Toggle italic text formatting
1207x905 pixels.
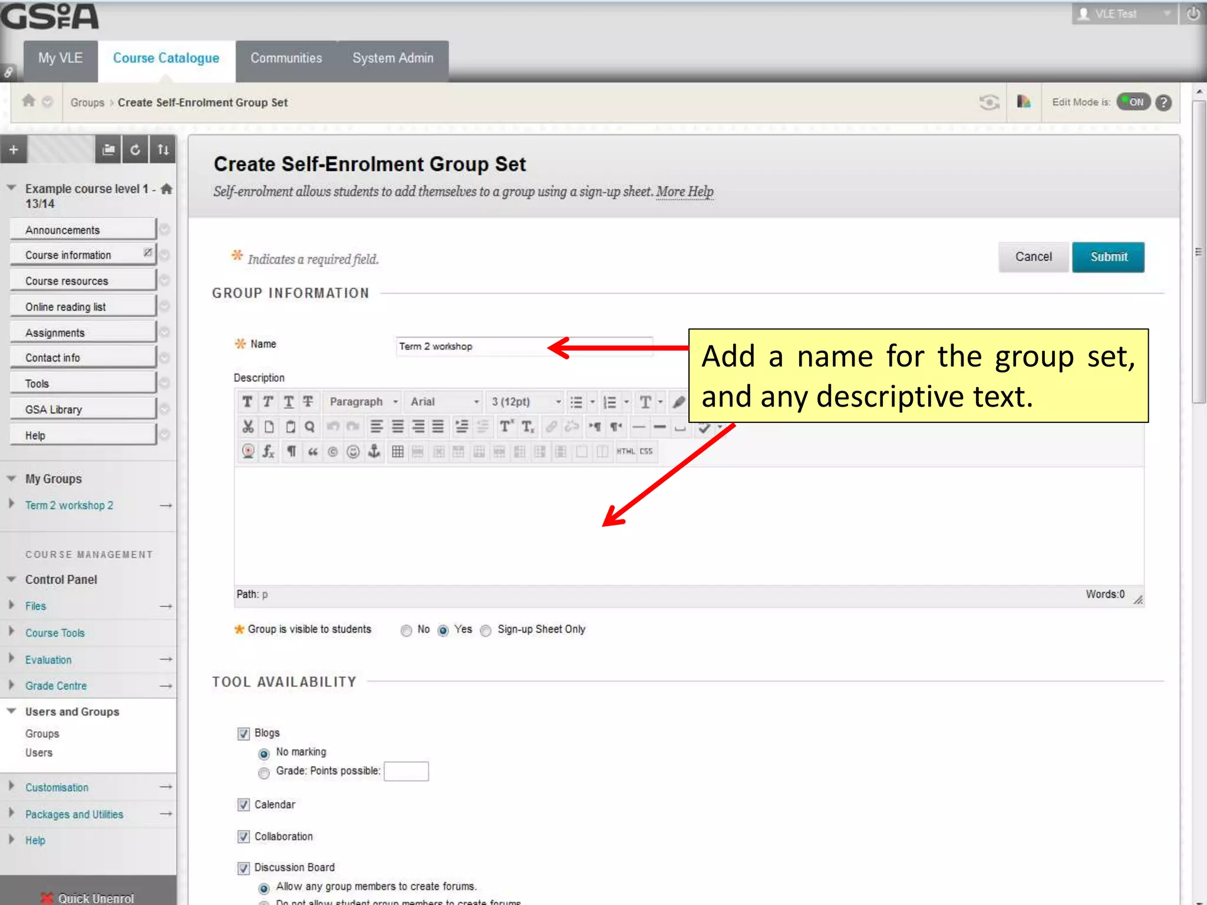point(268,402)
